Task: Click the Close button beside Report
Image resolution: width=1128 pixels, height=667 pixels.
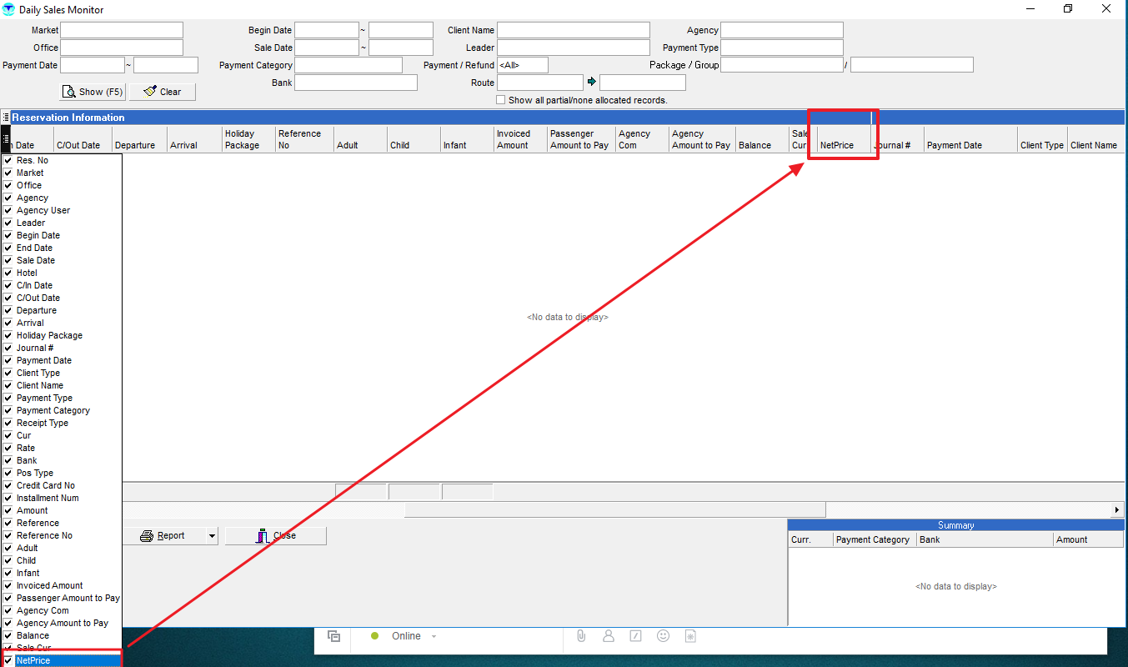Action: tap(276, 536)
